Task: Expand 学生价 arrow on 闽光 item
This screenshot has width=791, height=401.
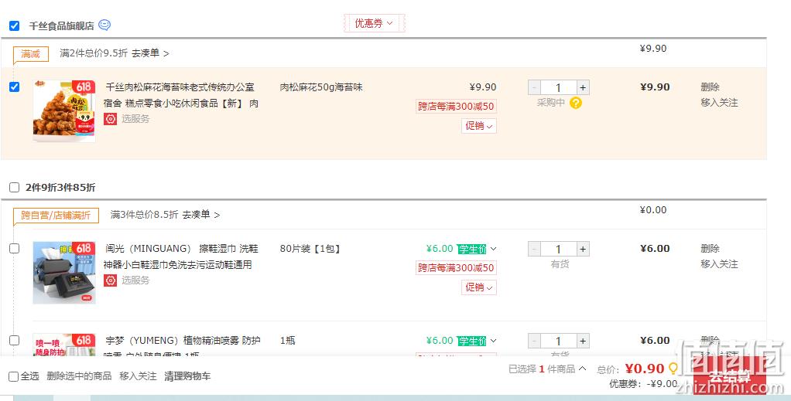Action: pos(493,249)
